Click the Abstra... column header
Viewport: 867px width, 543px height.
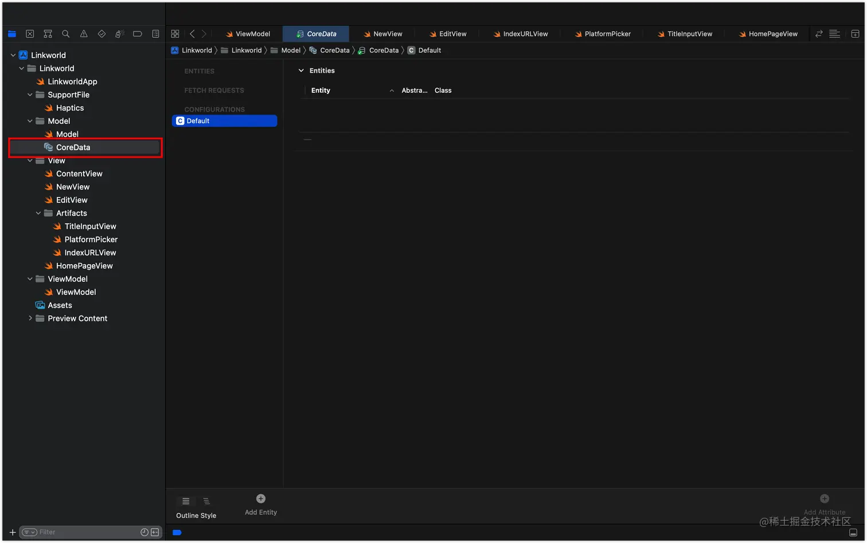(x=414, y=91)
